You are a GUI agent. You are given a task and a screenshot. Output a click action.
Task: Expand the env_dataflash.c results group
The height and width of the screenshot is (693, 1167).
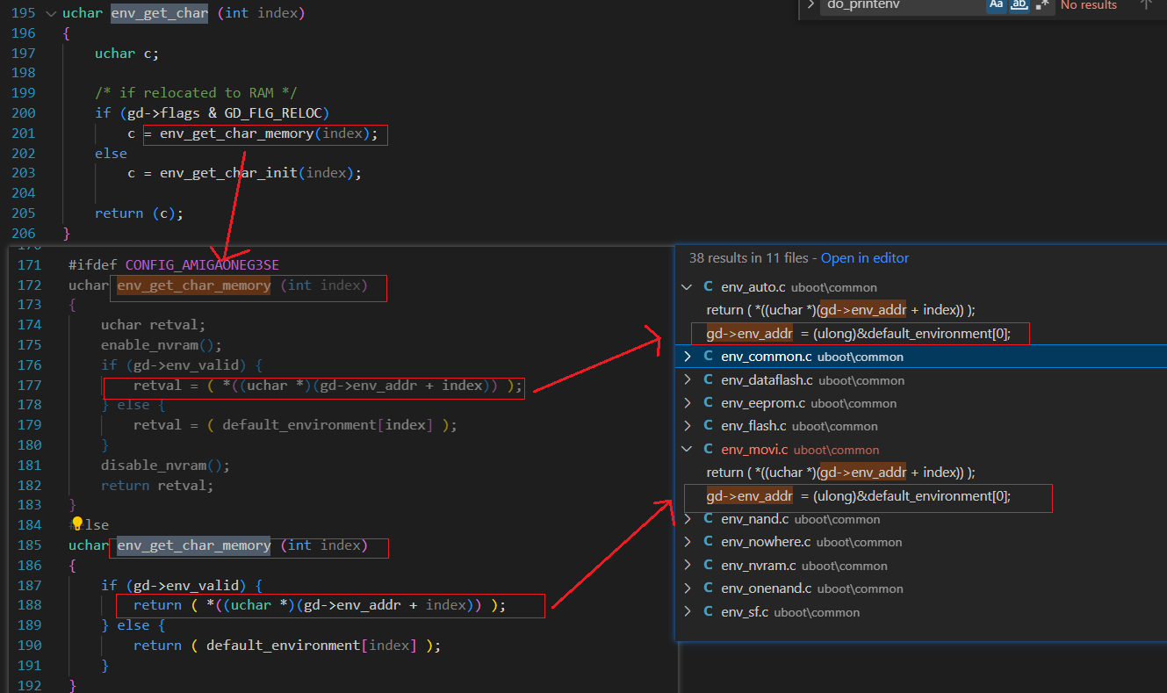pos(687,380)
